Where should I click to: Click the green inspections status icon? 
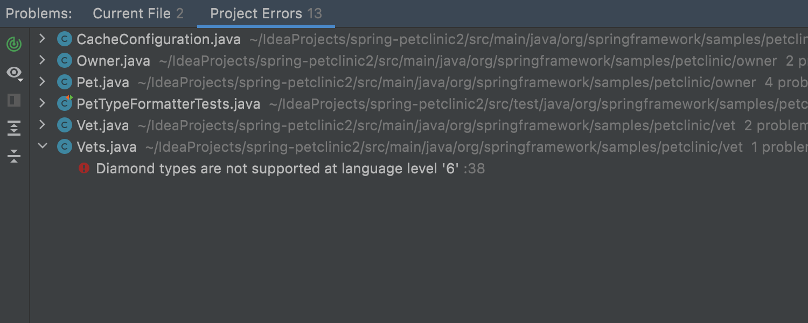(x=14, y=44)
